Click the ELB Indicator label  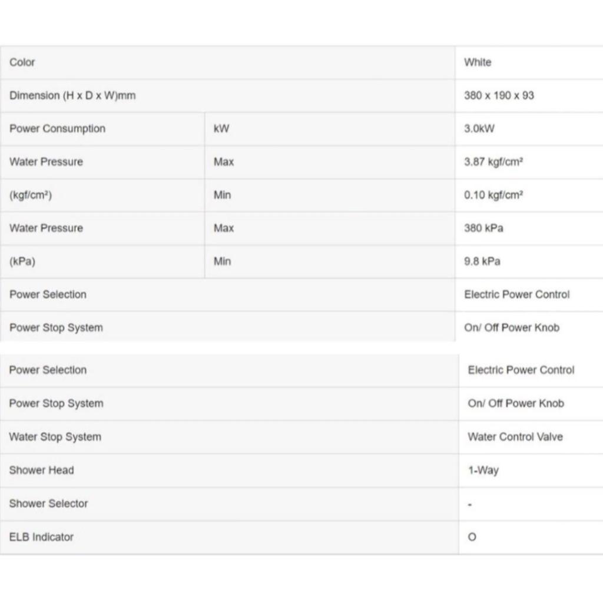point(41,537)
